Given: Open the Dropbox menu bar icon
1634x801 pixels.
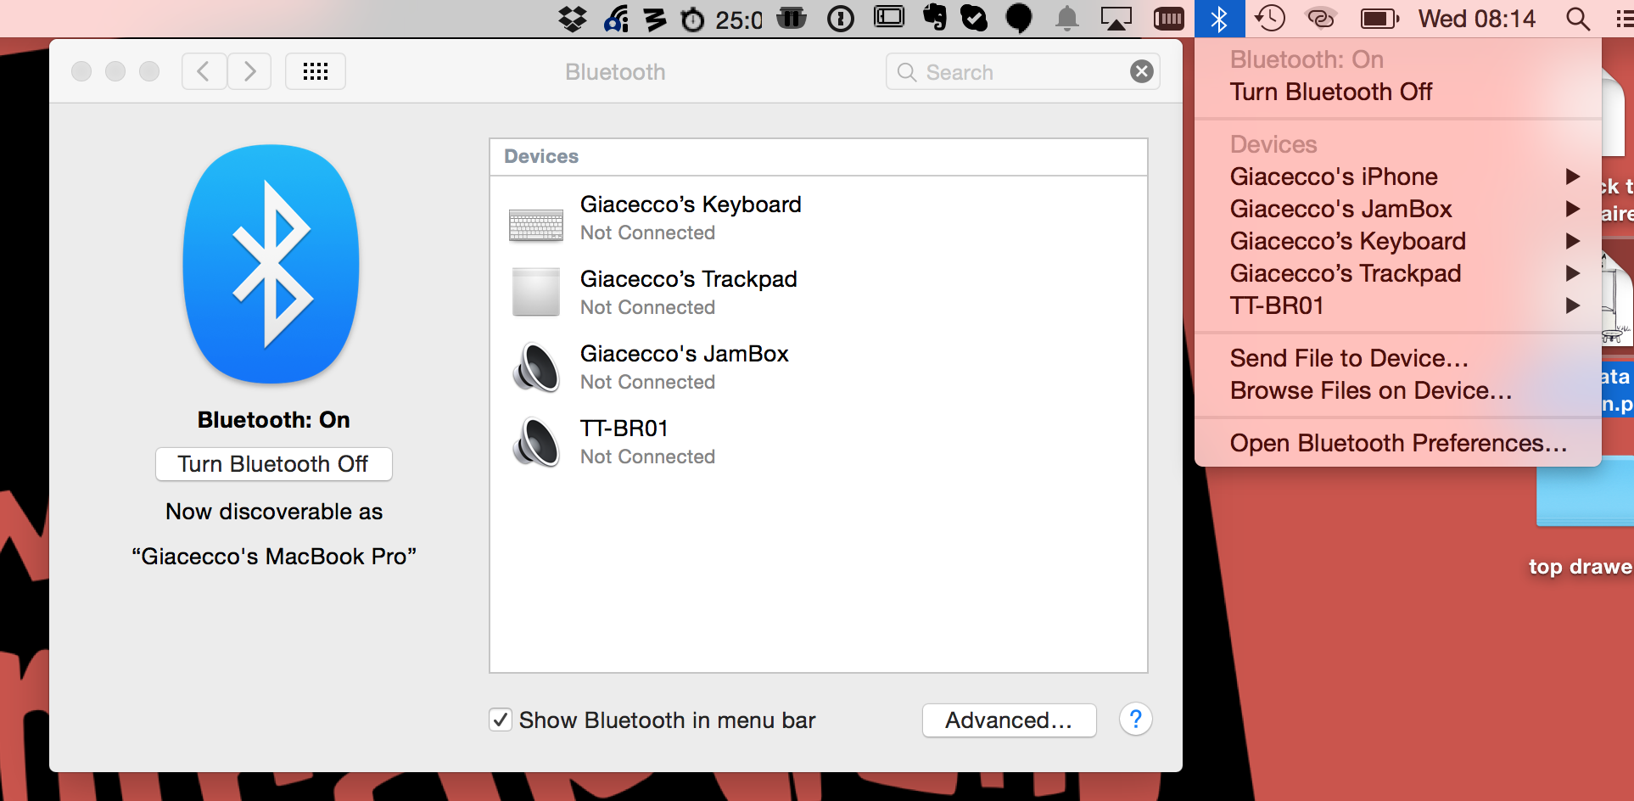Looking at the screenshot, I should tap(573, 19).
